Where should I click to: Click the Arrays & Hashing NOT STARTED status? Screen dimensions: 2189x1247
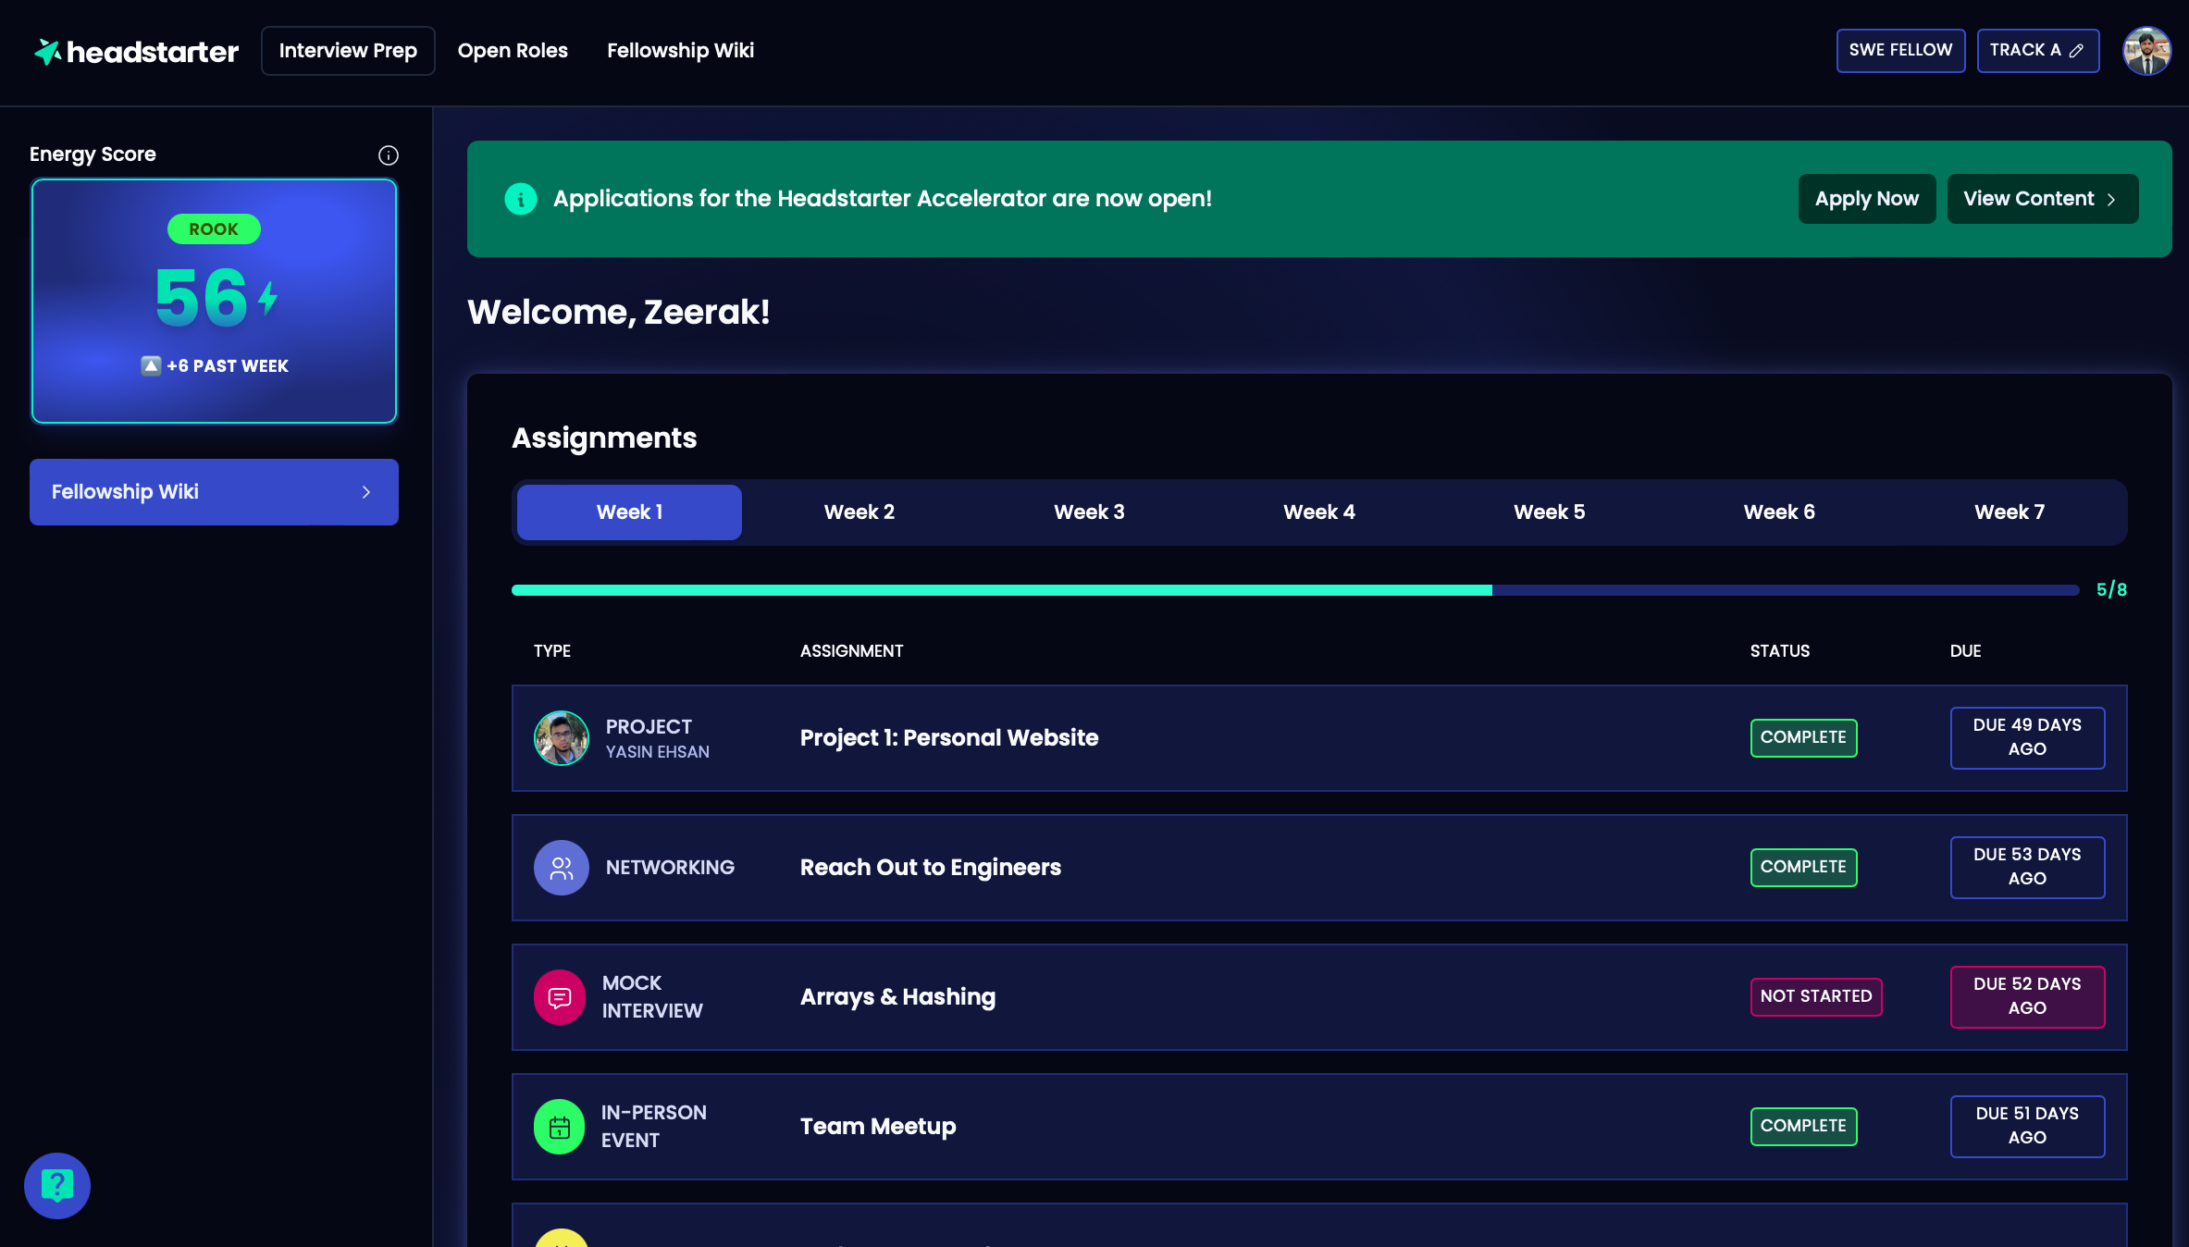pyautogui.click(x=1814, y=996)
